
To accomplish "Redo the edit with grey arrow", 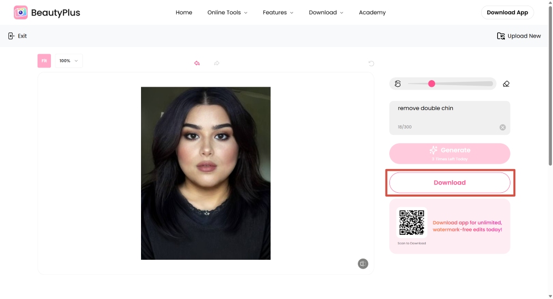I will (217, 63).
